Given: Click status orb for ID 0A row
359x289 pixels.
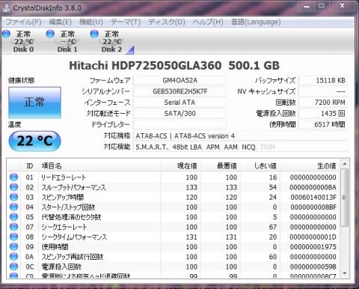Looking at the screenshot, I should [13, 257].
